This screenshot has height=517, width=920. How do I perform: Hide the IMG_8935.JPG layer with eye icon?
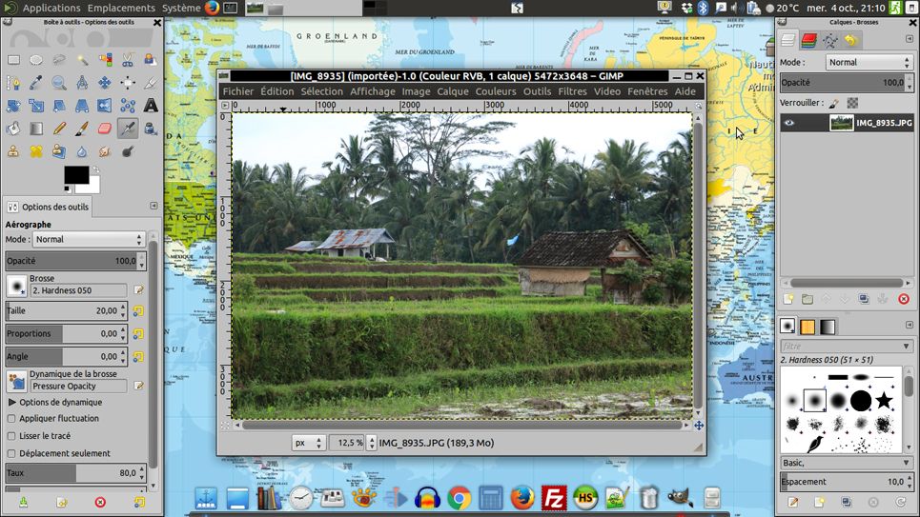tap(788, 123)
